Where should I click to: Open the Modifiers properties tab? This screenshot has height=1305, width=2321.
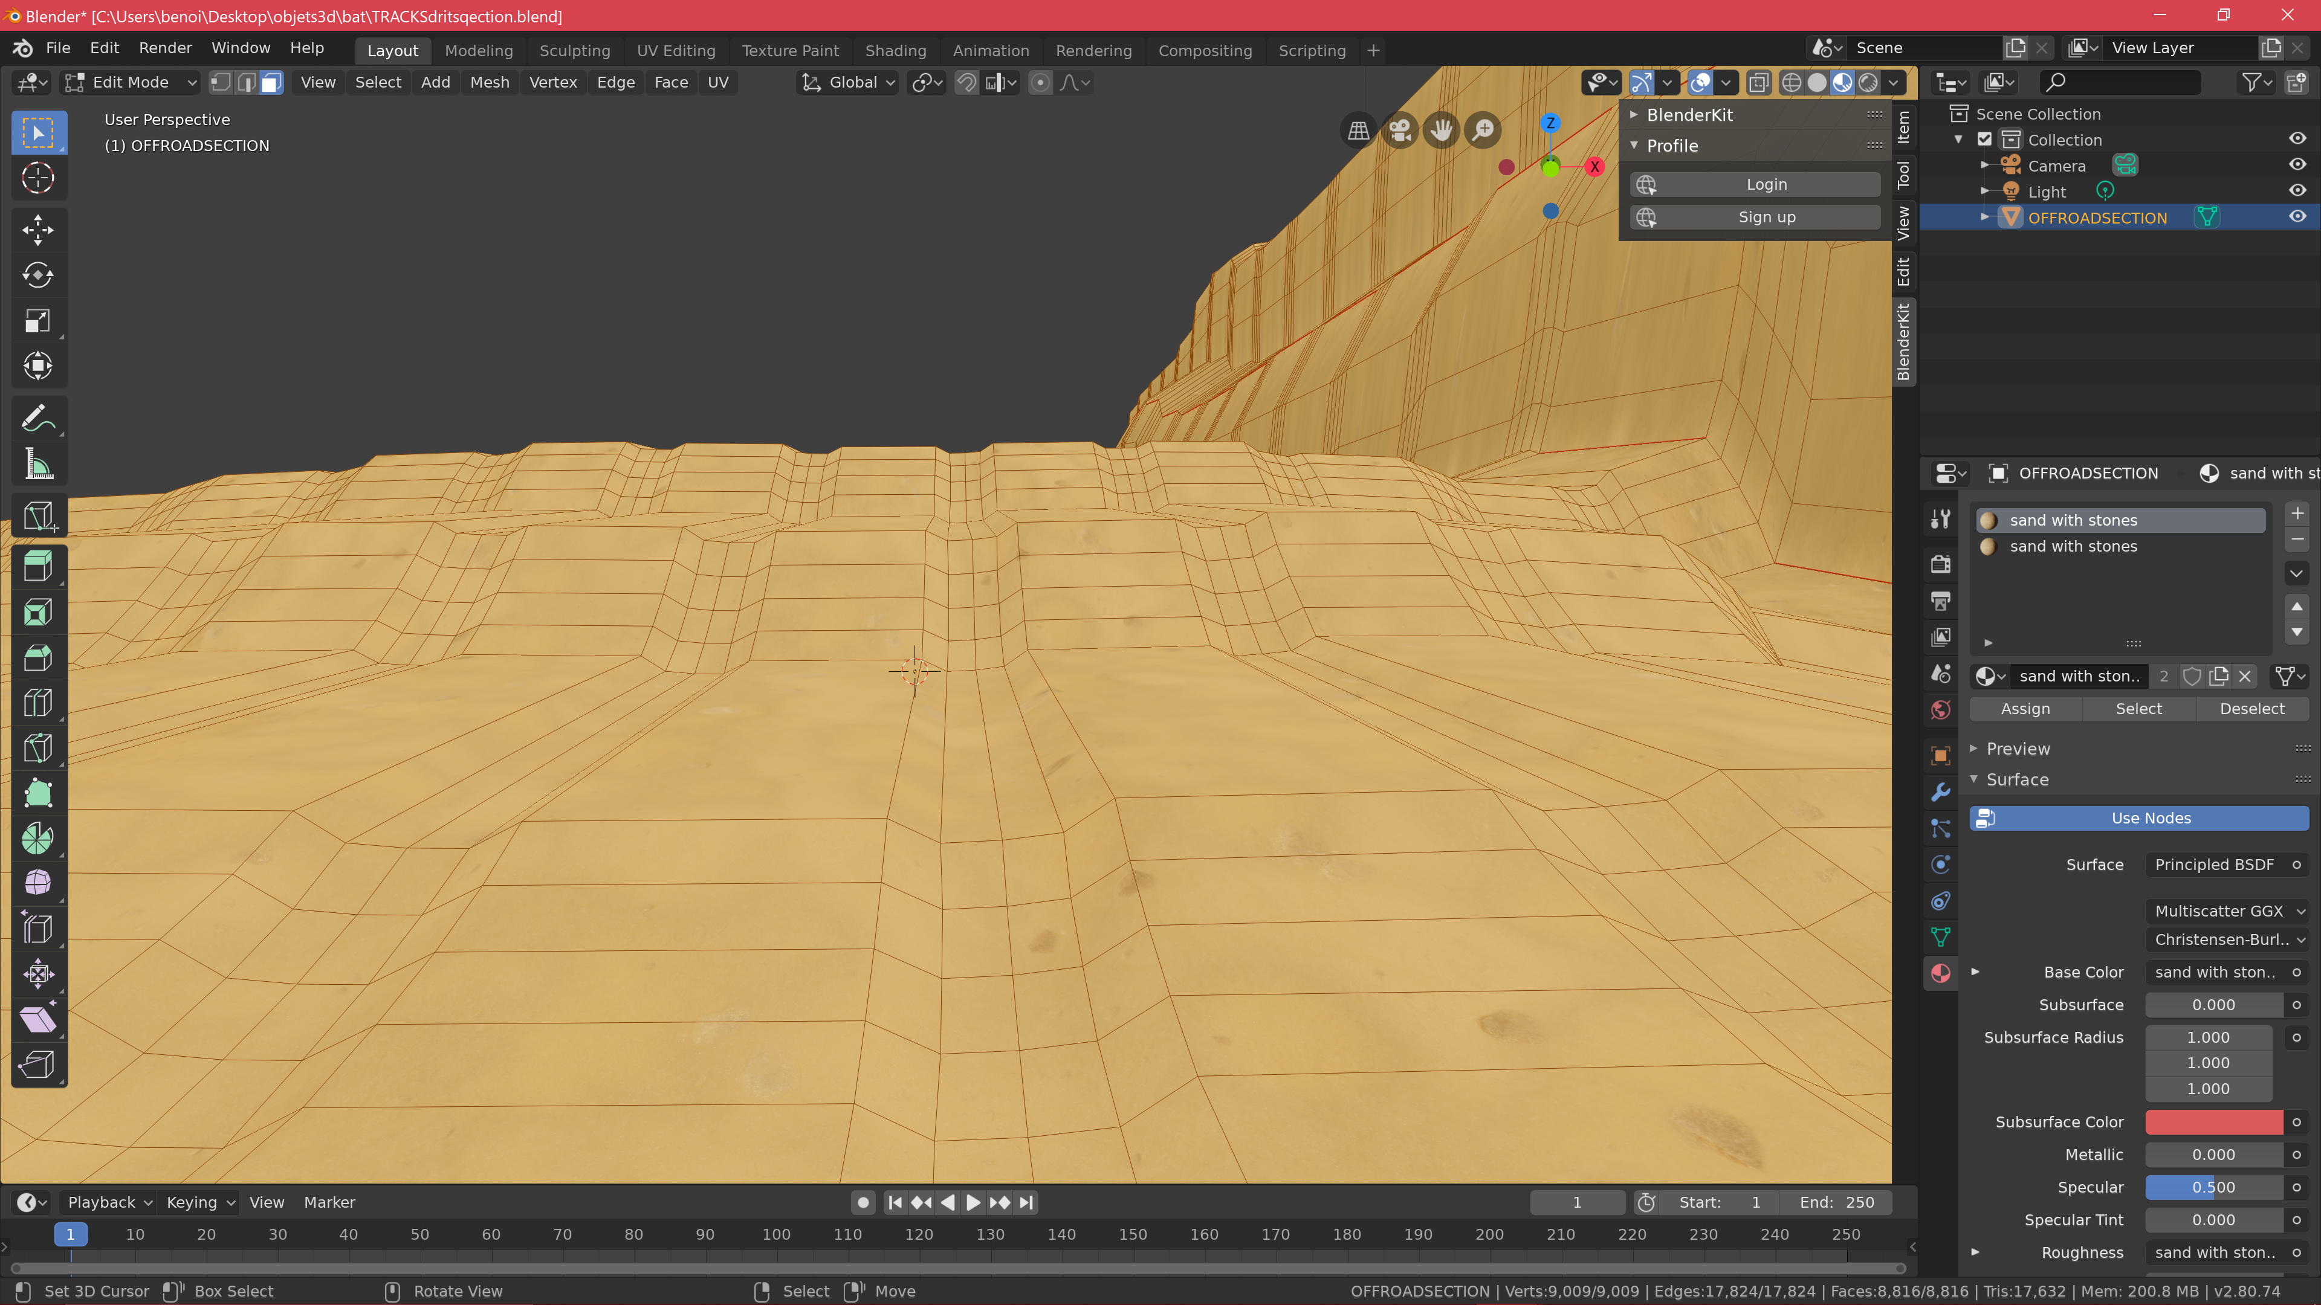1940,791
